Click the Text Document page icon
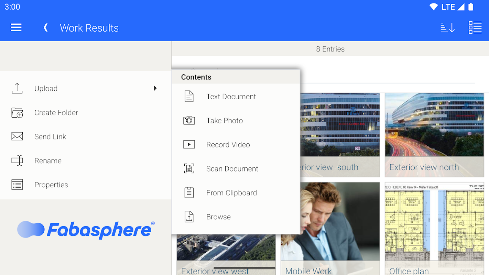This screenshot has width=489, height=275. click(189, 97)
